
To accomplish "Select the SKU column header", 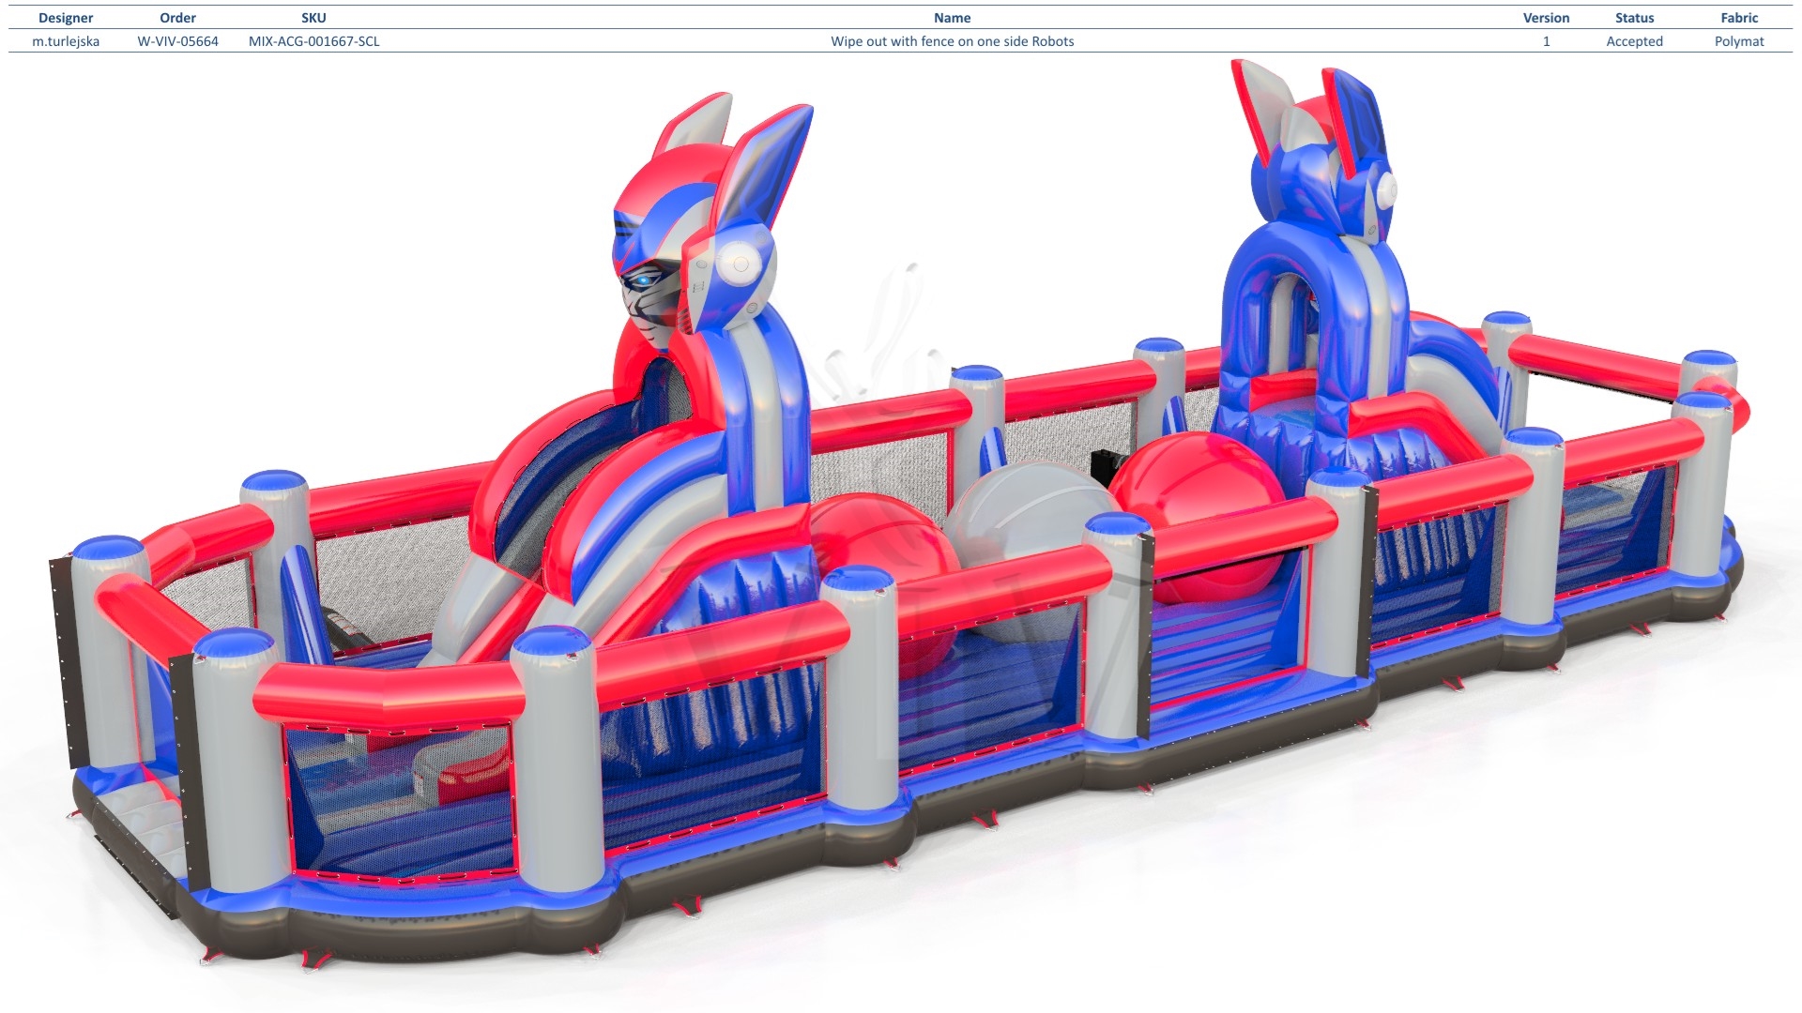I will [313, 18].
